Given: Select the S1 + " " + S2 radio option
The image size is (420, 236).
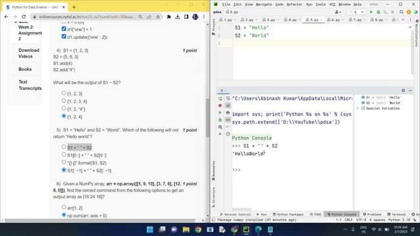Looking at the screenshot, I should [x=64, y=147].
